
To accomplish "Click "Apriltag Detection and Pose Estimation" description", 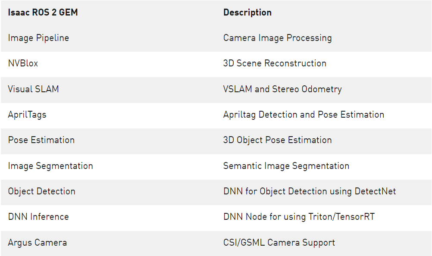I will point(304,115).
